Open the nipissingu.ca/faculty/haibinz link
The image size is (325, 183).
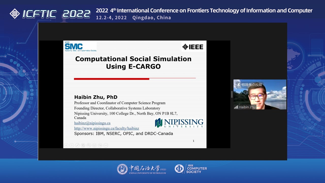point(106,128)
